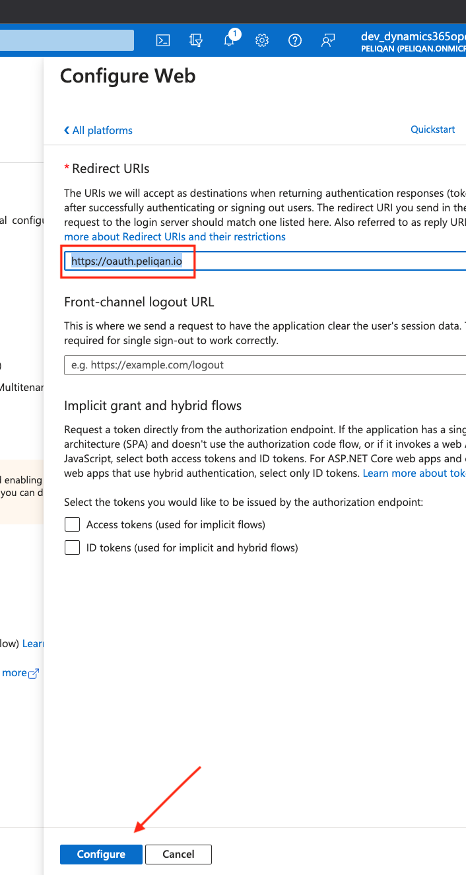
Task: Open the external 'more' link in background page
Action: click(20, 673)
